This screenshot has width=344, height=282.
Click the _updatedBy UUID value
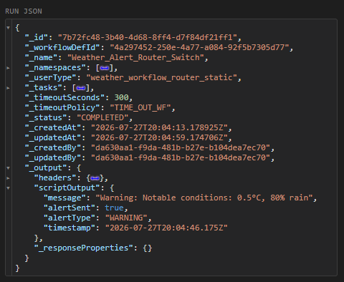point(181,157)
